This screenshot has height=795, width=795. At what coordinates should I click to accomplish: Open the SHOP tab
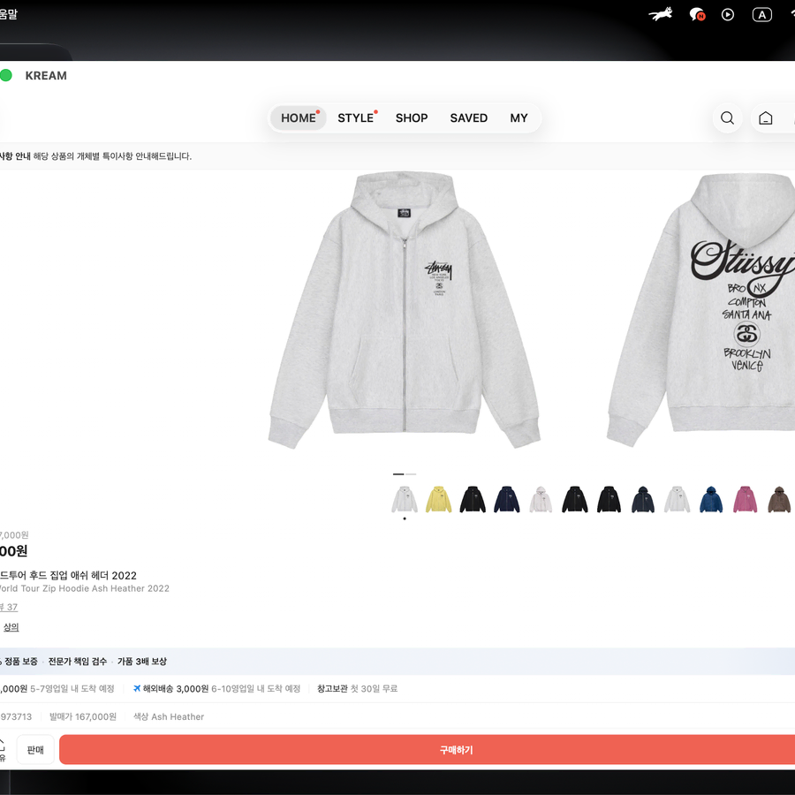point(412,118)
